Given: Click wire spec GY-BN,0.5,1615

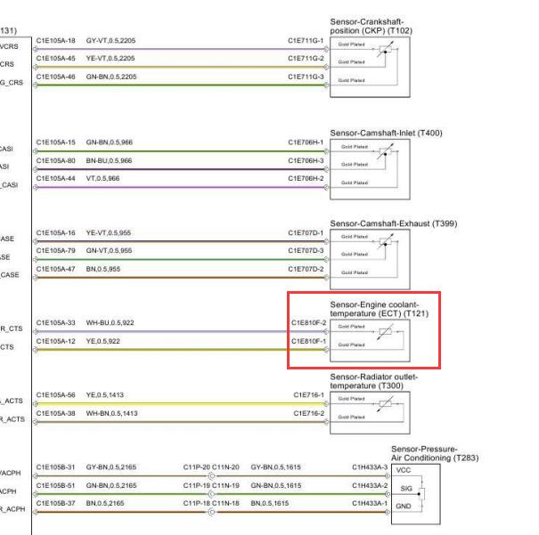Looking at the screenshot, I should pos(275,467).
